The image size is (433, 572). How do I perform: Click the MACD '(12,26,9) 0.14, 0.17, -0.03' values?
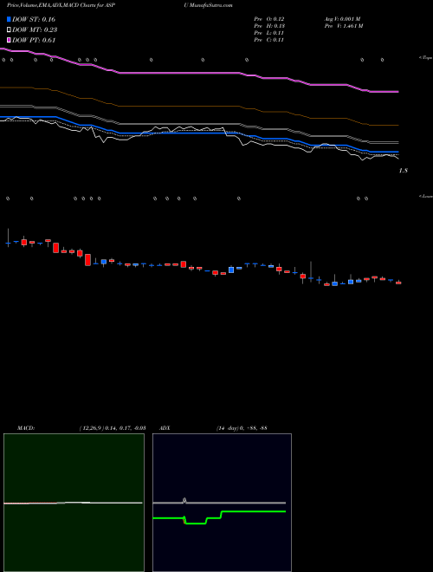113,428
